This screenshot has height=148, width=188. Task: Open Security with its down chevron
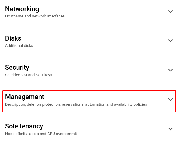(x=171, y=70)
